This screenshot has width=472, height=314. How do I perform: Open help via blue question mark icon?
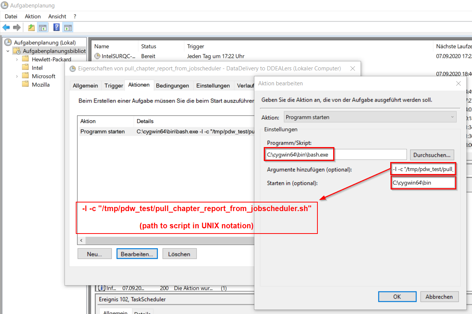click(x=56, y=27)
